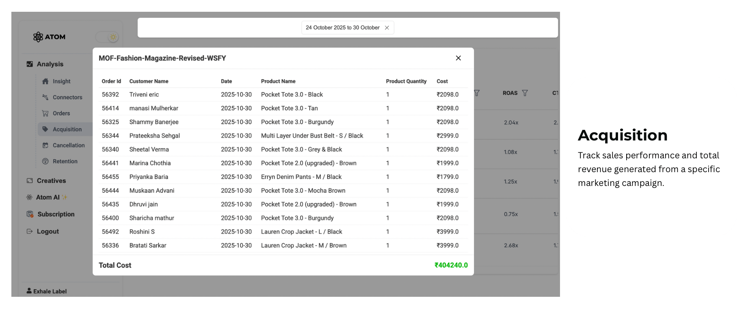Open Retention using its circular icon
Viewport: 746px width, 311px height.
[45, 161]
